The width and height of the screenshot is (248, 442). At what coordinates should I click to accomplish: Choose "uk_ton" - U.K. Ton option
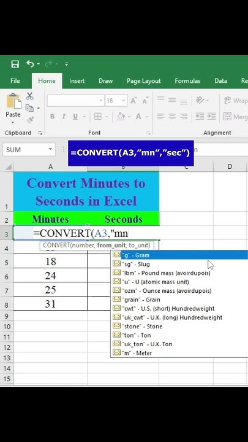[x=179, y=344]
